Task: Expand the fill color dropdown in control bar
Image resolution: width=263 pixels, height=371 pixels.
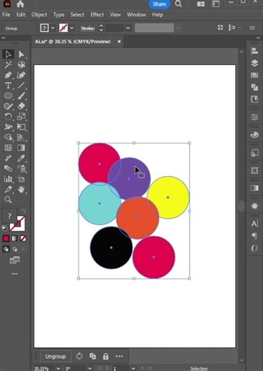Action: pyautogui.click(x=53, y=29)
